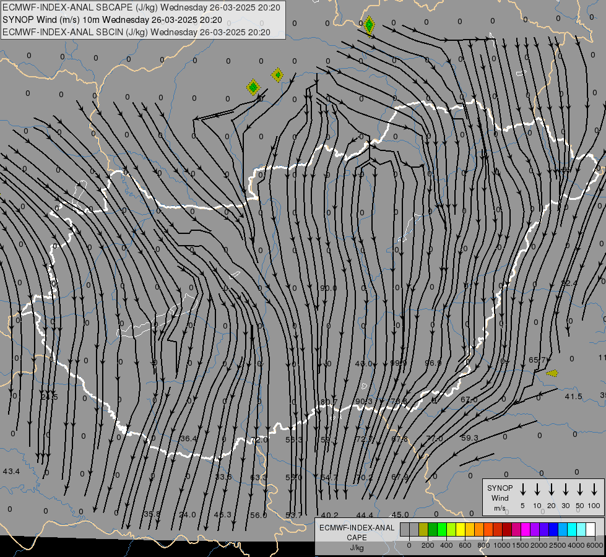Click the 65.7 value on the map

pos(537,360)
